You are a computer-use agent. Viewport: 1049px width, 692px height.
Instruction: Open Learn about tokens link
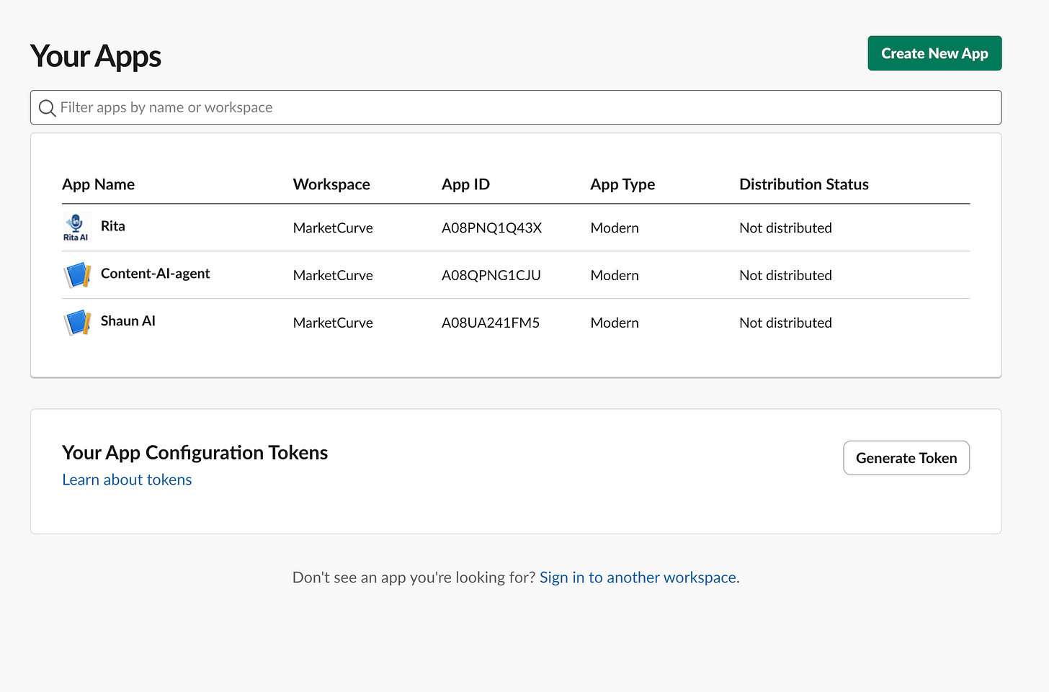tap(127, 480)
